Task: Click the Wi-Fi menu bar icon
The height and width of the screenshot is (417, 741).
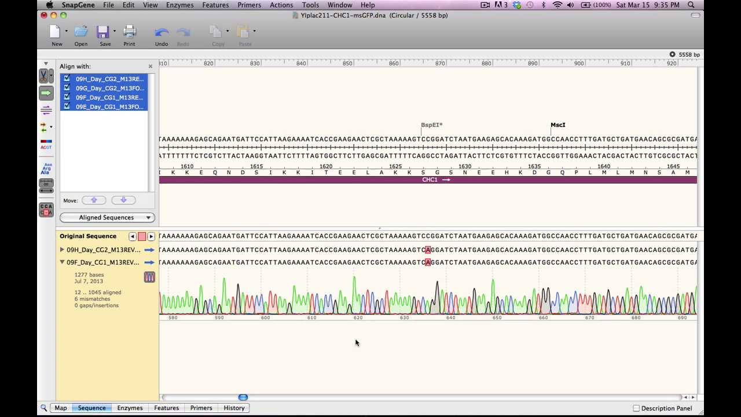Action: [x=557, y=5]
